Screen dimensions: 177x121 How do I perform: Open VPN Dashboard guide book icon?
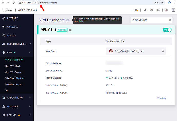pyautogui.click(x=68, y=20)
